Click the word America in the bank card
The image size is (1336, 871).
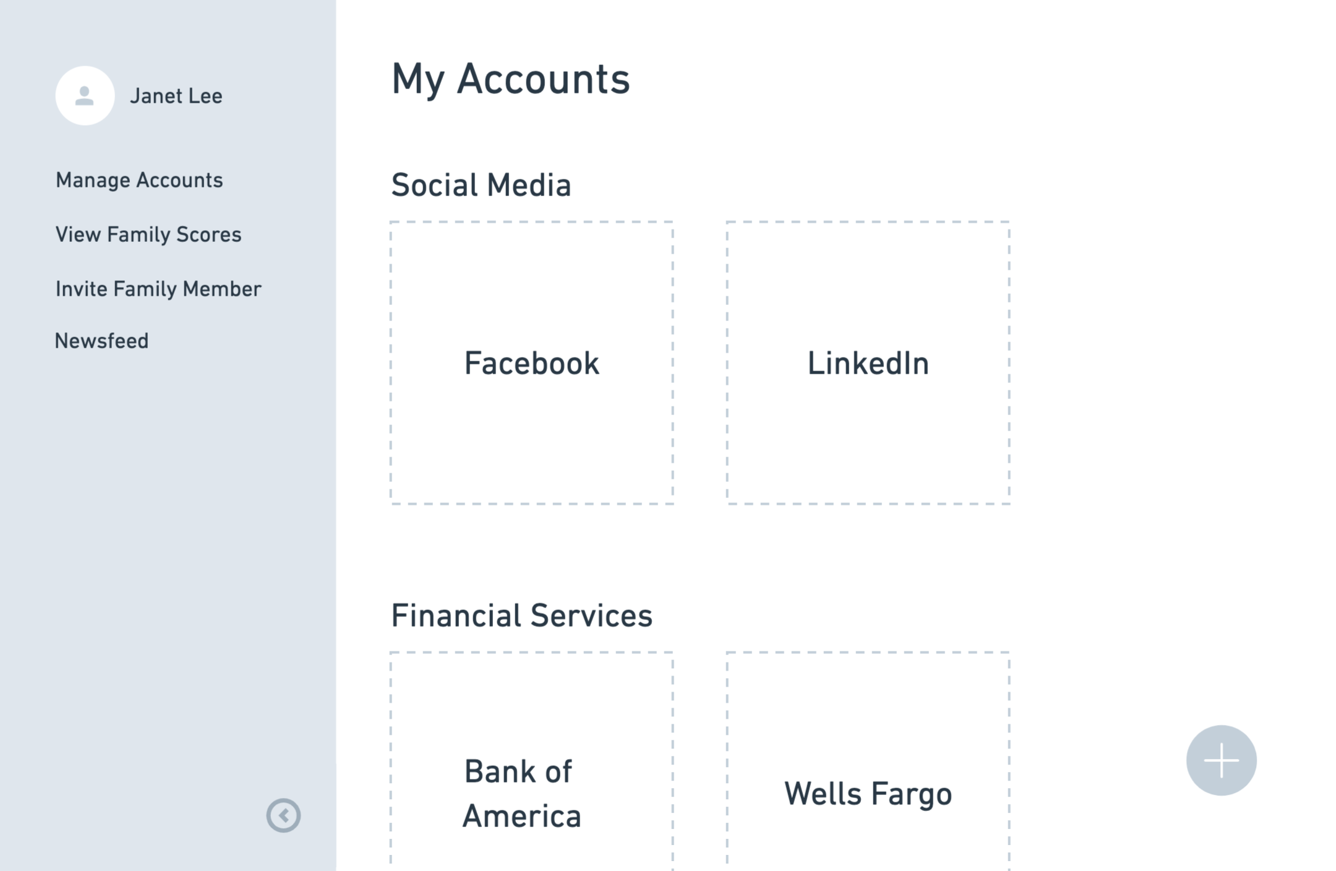click(521, 816)
